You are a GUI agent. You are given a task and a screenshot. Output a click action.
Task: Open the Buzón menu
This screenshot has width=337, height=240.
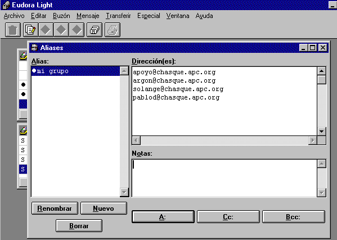(x=61, y=16)
